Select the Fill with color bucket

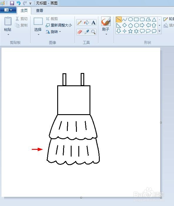coord(87,22)
